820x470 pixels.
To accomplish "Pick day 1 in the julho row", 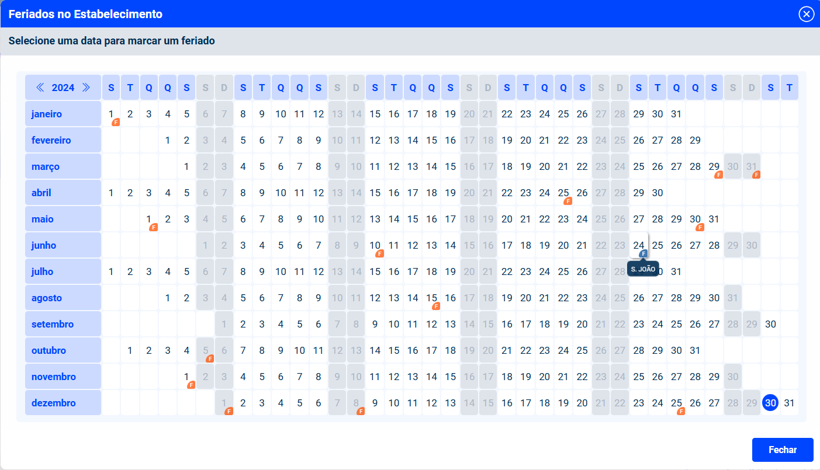I will 111,271.
